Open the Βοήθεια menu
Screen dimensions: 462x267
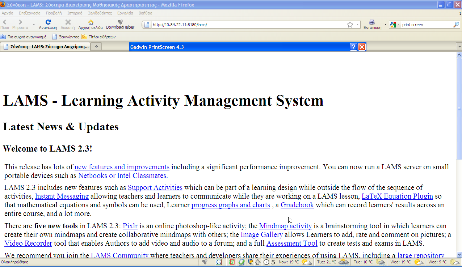click(146, 13)
